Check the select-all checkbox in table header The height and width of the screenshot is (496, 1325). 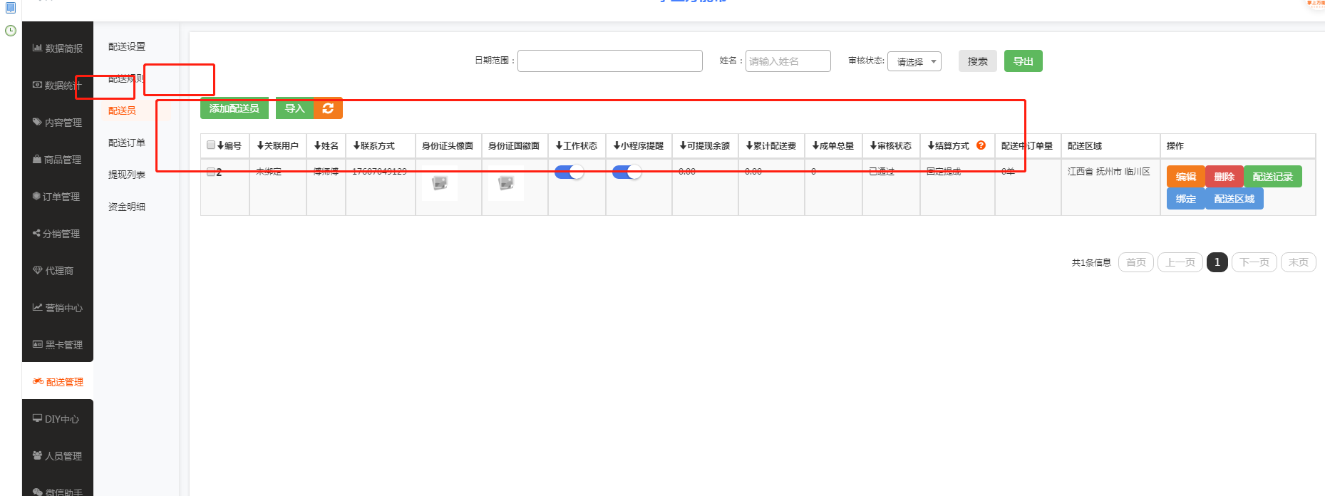[x=211, y=145]
